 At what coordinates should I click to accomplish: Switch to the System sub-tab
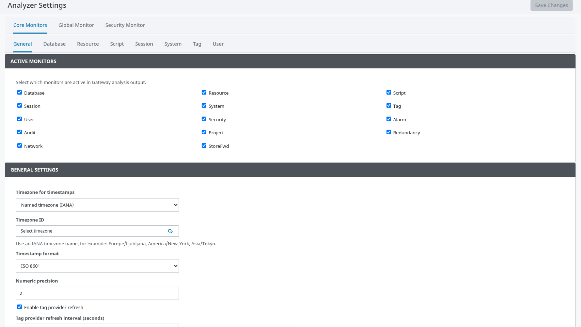coord(173,44)
